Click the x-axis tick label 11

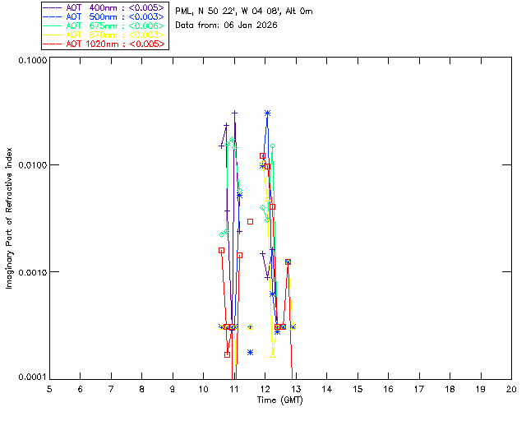click(x=234, y=389)
